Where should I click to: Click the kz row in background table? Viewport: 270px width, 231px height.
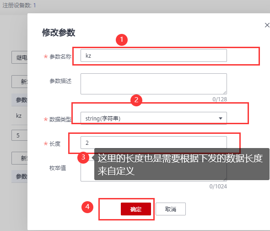point(19,115)
